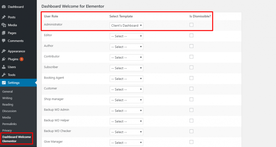The image size is (276, 147).
Task: Enable Is Dismissible for Administrator
Action: click(x=191, y=25)
